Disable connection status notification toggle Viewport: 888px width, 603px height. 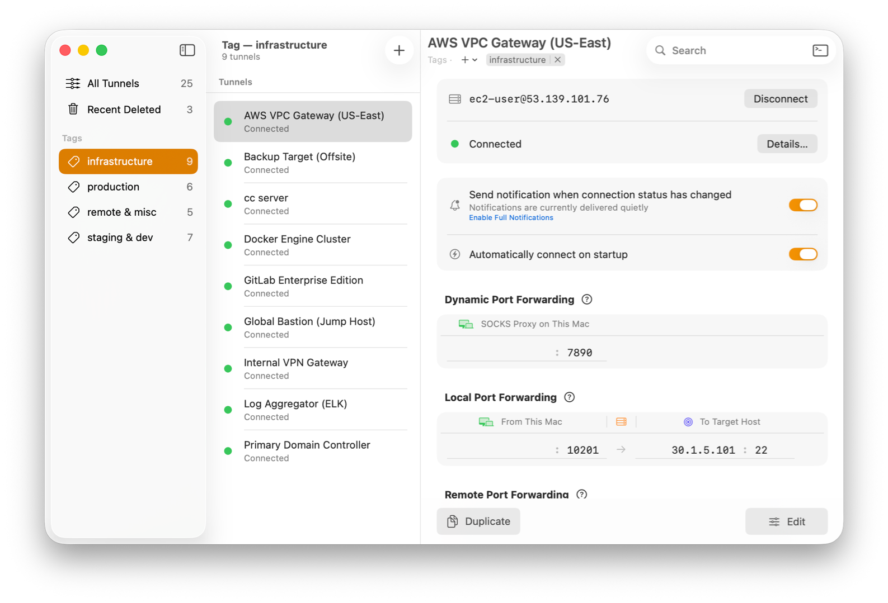803,205
